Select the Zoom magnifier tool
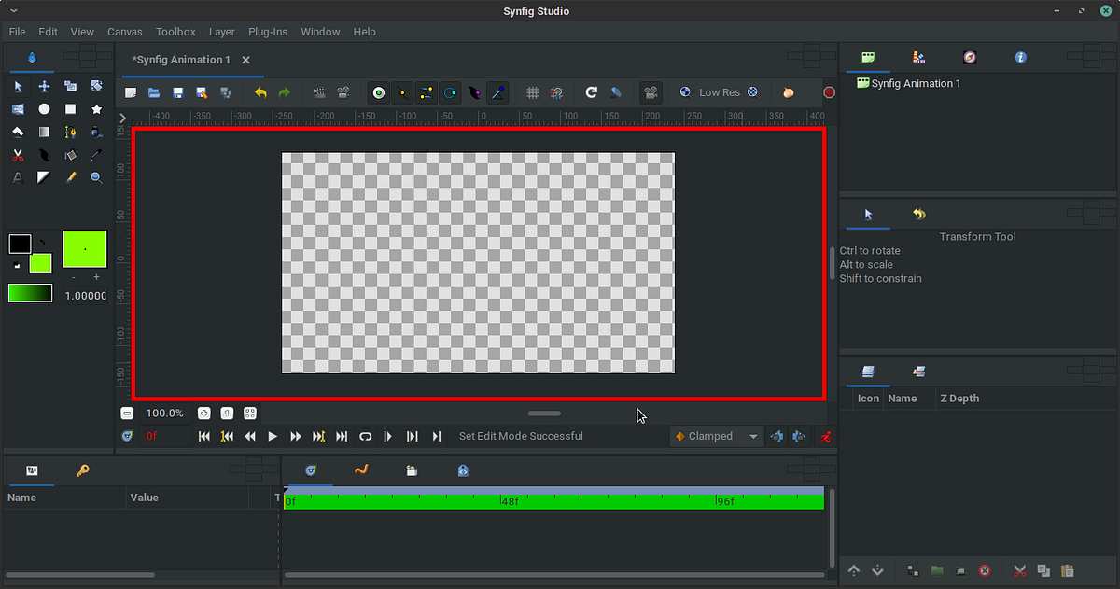The width and height of the screenshot is (1120, 589). [x=95, y=177]
